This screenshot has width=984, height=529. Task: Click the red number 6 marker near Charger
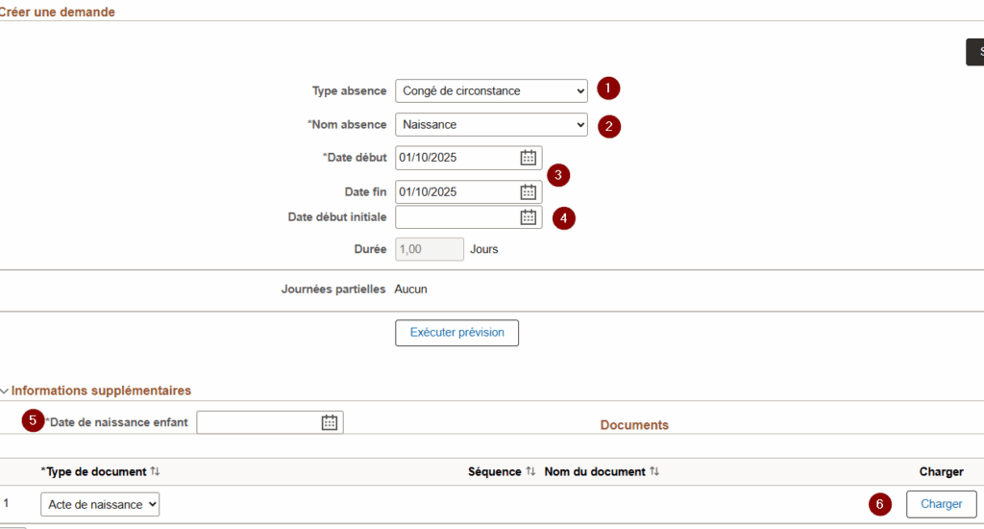pyautogui.click(x=880, y=504)
